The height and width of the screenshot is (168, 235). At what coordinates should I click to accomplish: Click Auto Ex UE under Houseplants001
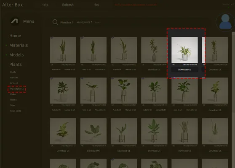[x=56, y=70]
